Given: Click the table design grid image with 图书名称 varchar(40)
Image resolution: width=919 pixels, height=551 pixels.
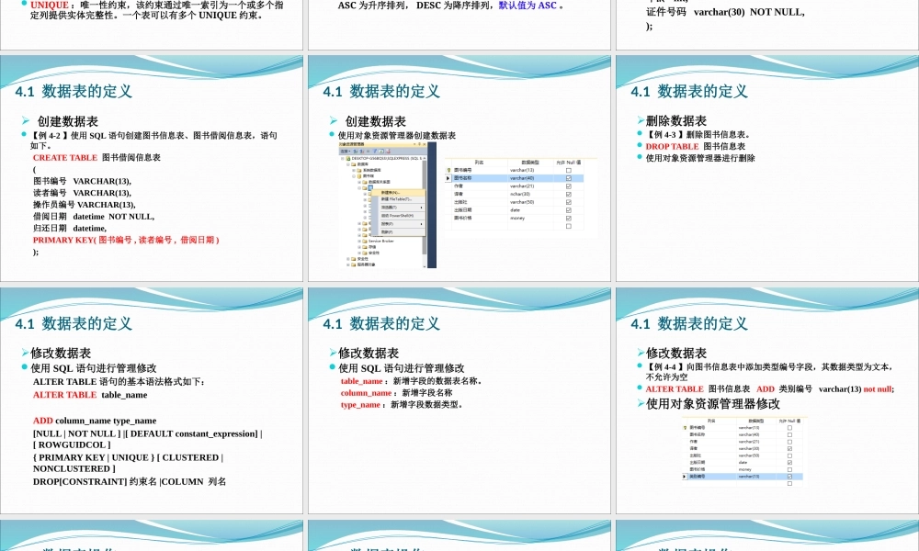Looking at the screenshot, I should pos(521,195).
